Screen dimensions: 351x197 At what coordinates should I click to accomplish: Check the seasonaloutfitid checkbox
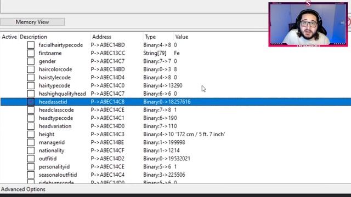[x=31, y=175]
